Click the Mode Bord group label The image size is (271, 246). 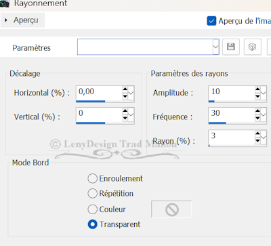(x=30, y=163)
